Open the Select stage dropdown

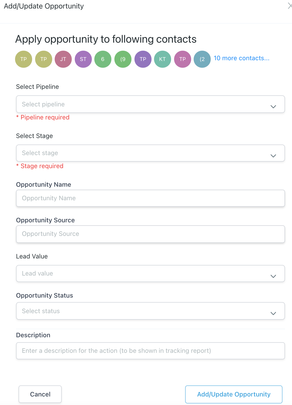tap(150, 153)
